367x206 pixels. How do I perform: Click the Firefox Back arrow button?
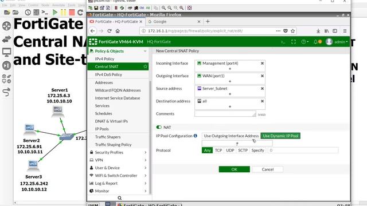pyautogui.click(x=93, y=31)
